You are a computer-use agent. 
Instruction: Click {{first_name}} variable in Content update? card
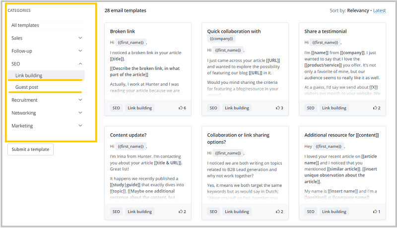point(131,146)
